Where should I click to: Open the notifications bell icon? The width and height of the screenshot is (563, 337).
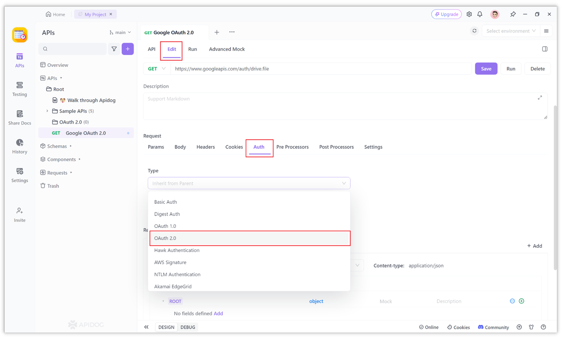click(x=480, y=14)
